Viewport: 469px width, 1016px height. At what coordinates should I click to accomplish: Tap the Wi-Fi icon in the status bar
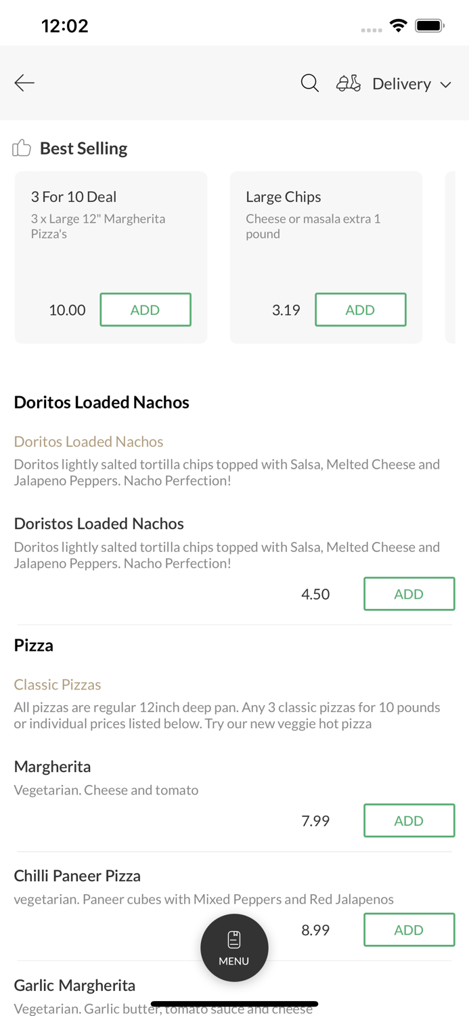point(399,24)
